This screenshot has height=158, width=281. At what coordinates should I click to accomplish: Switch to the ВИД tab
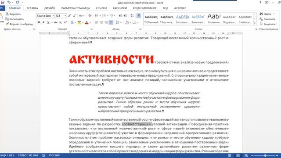166,8
